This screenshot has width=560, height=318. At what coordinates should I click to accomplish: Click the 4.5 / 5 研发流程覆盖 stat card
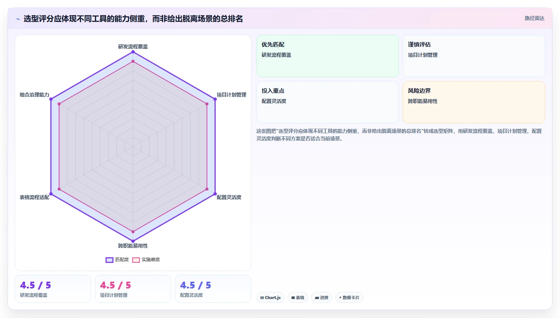pos(53,289)
